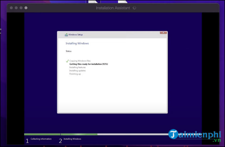225x147 pixels.
Task: Click the green checkmark beside Copying Windows files
Action: tap(67, 61)
